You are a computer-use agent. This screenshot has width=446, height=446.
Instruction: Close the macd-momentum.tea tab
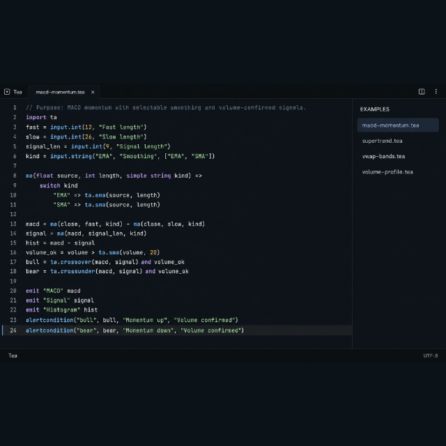93,92
